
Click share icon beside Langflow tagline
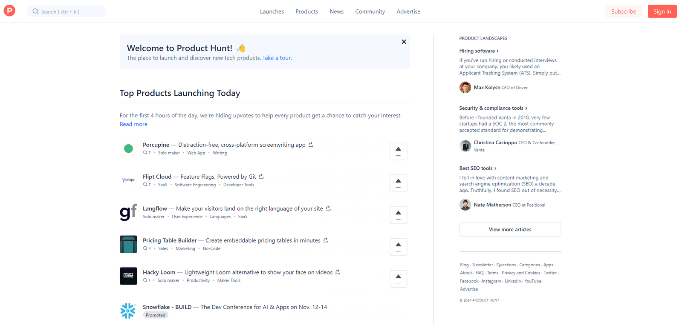pyautogui.click(x=328, y=208)
